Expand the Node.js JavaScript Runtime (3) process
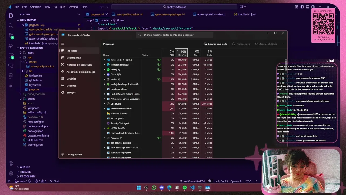The height and width of the screenshot is (195, 346). (x=104, y=84)
